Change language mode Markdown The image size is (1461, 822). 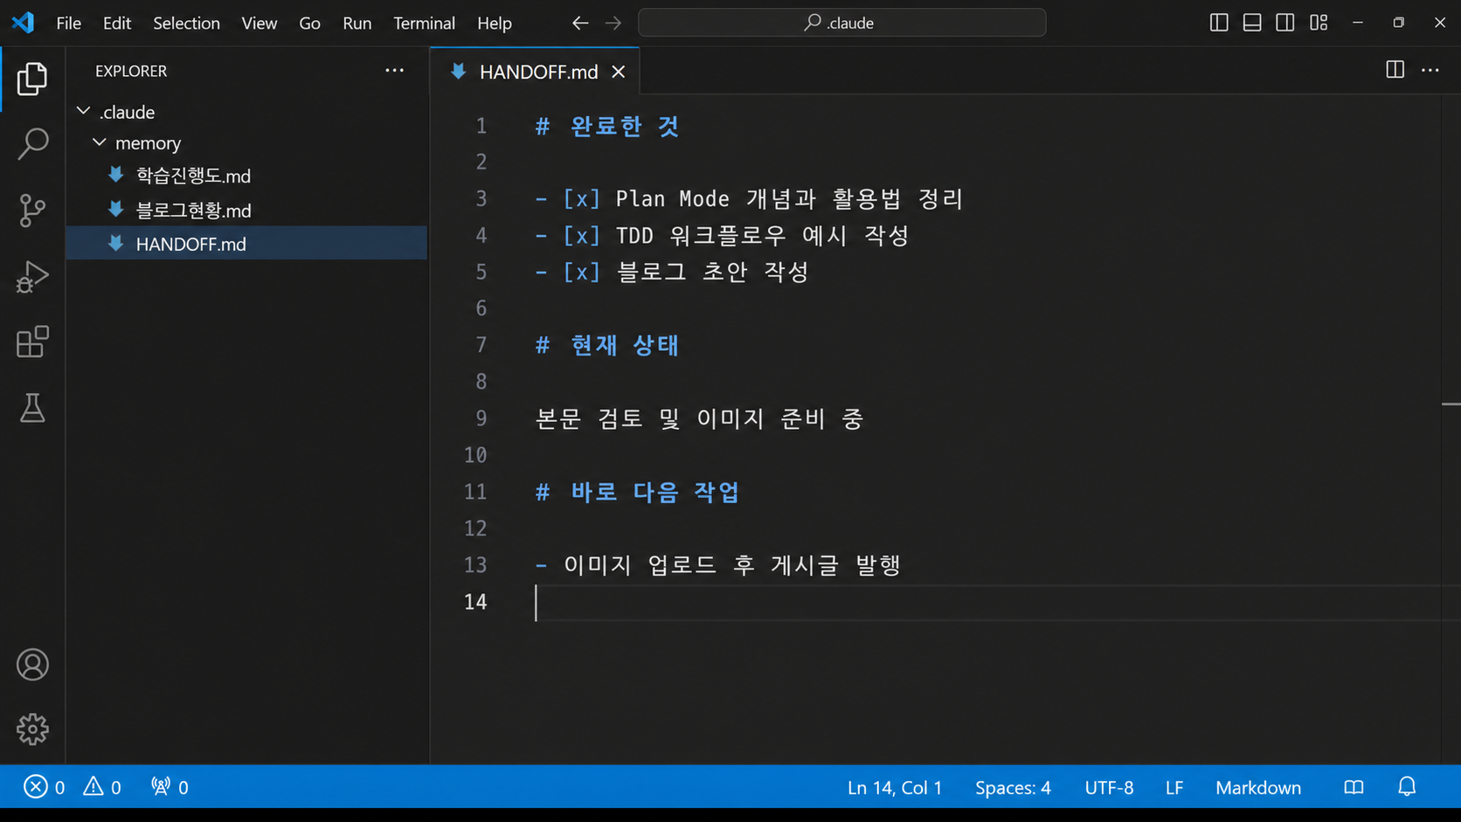click(x=1258, y=787)
